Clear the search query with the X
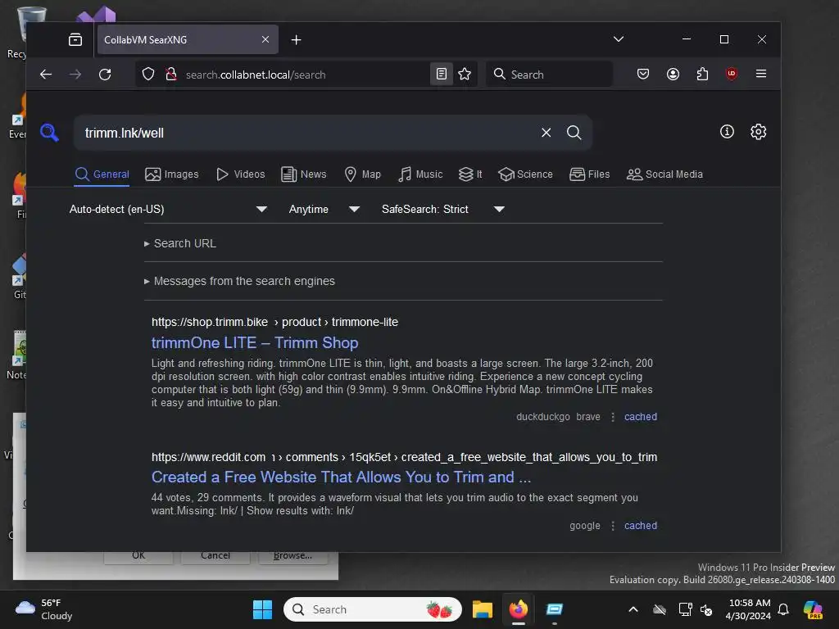 tap(546, 133)
